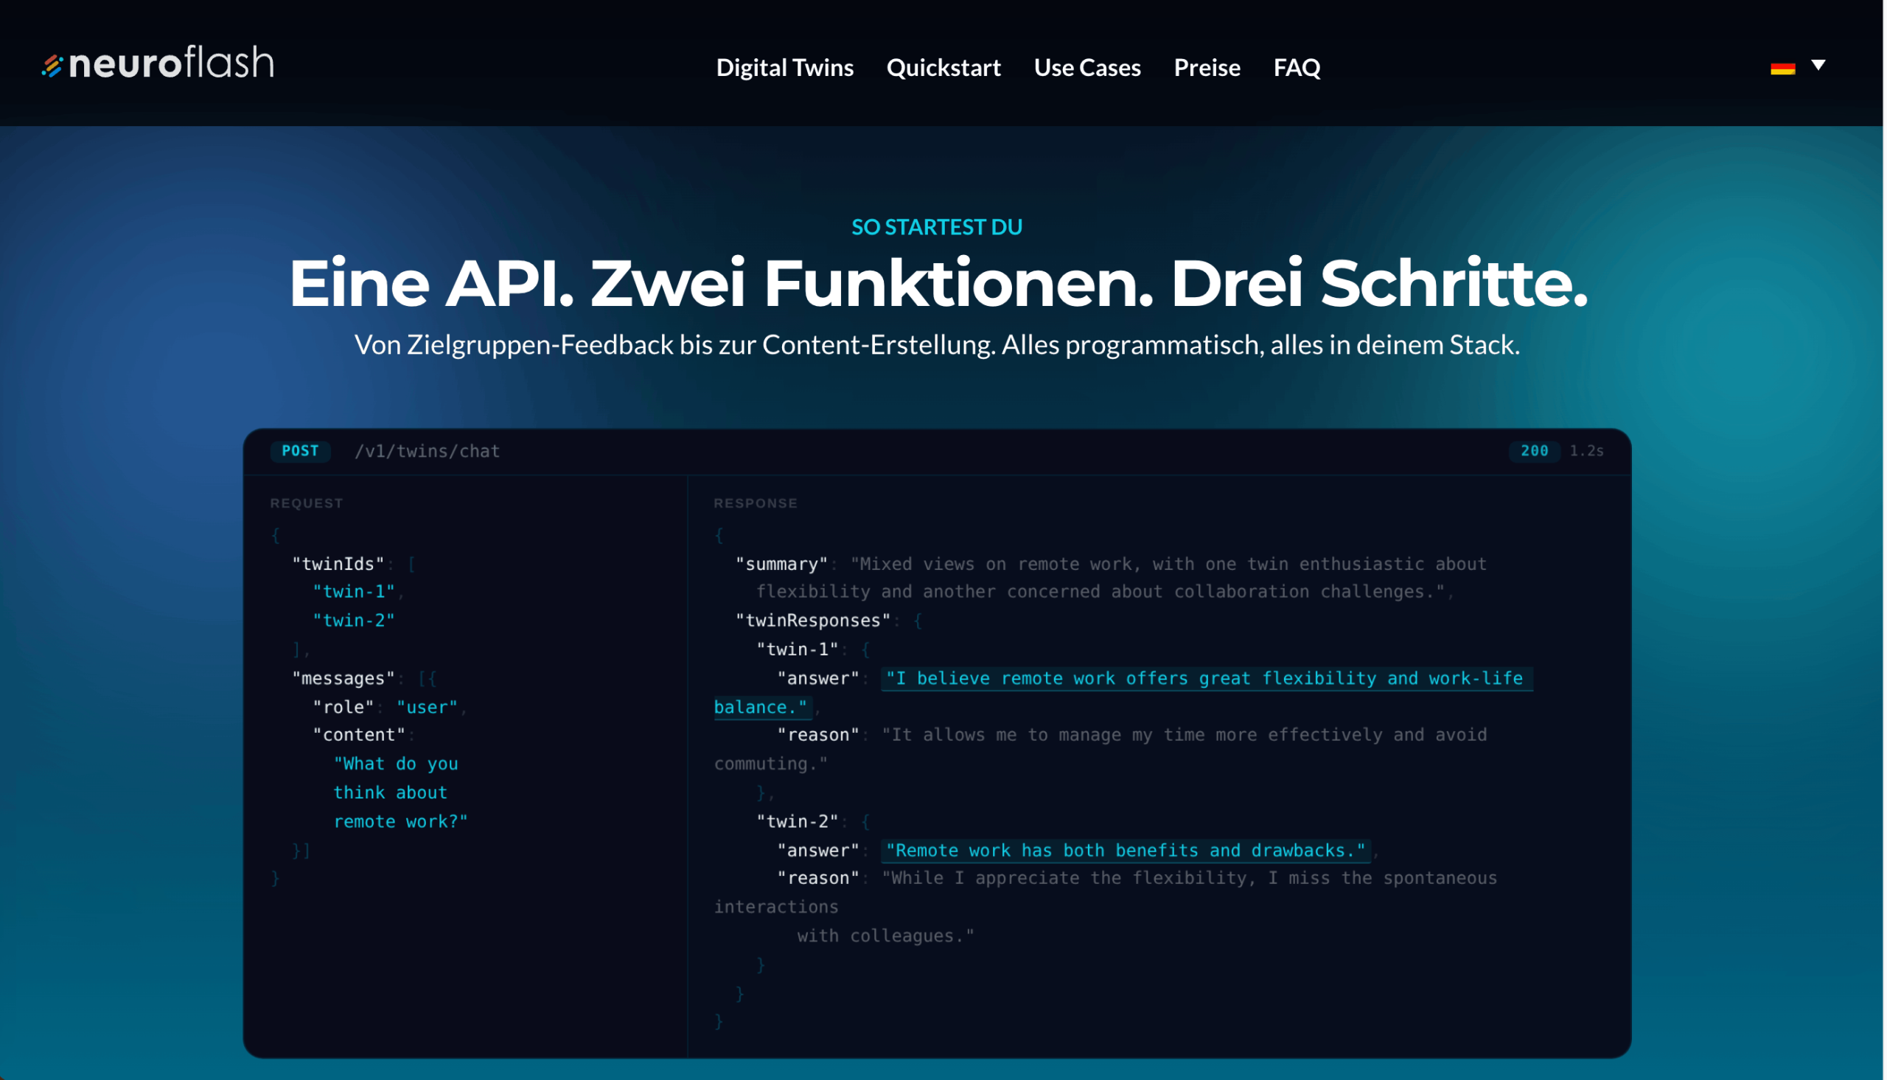Click the REQUEST panel header
The height and width of the screenshot is (1080, 1887).
point(305,502)
